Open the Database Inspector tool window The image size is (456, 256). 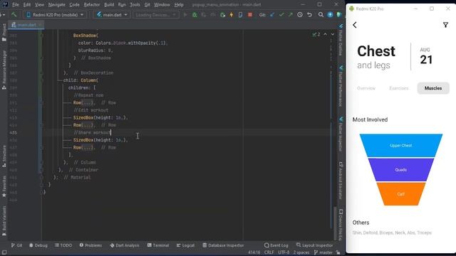pyautogui.click(x=223, y=245)
